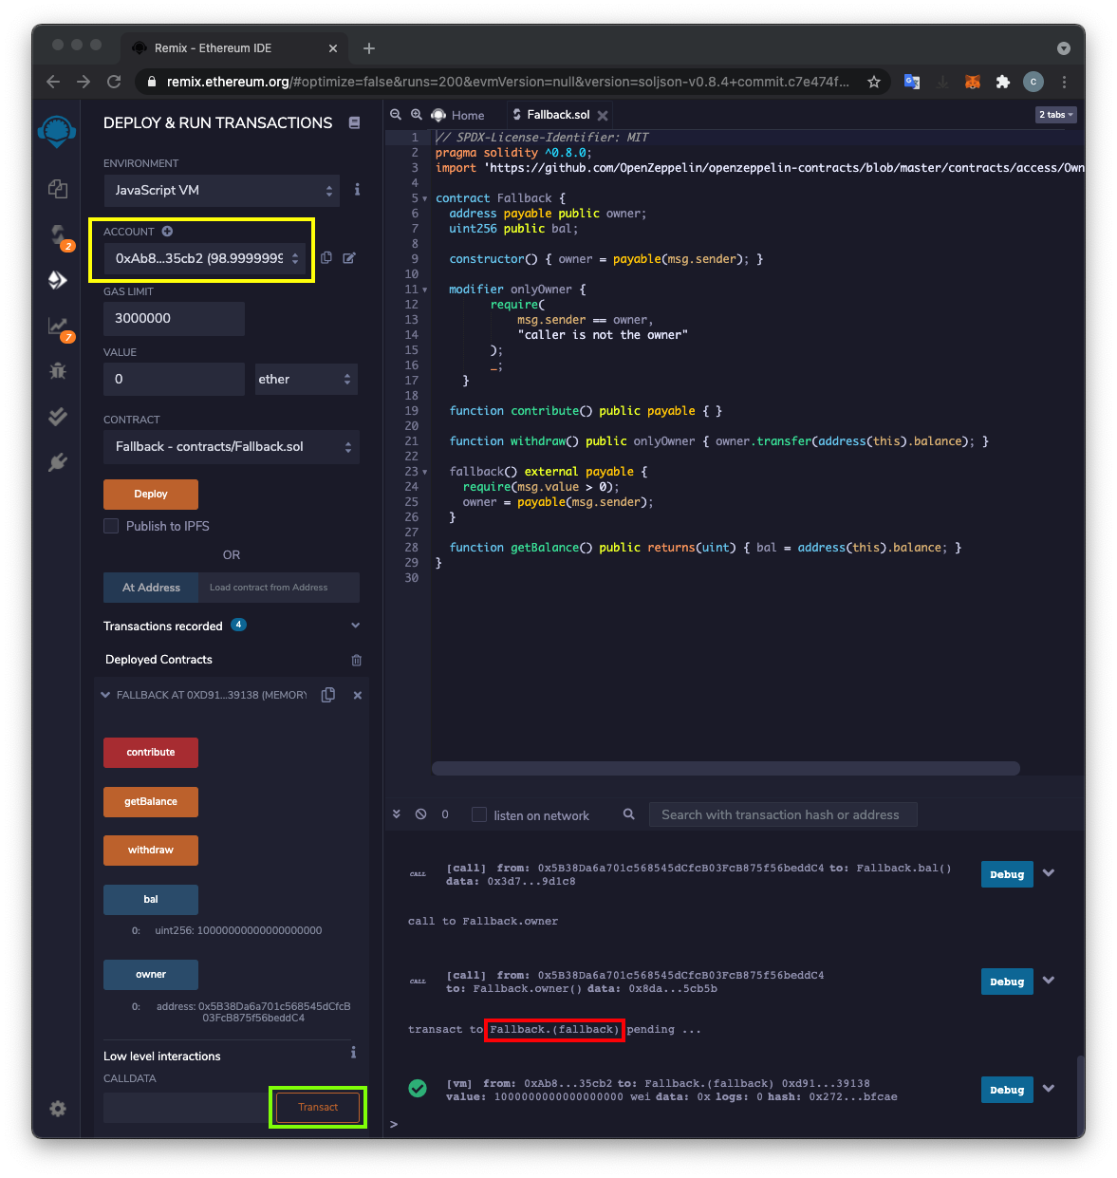Image resolution: width=1117 pixels, height=1178 pixels.
Task: Click the transaction hash search field
Action: pos(783,814)
